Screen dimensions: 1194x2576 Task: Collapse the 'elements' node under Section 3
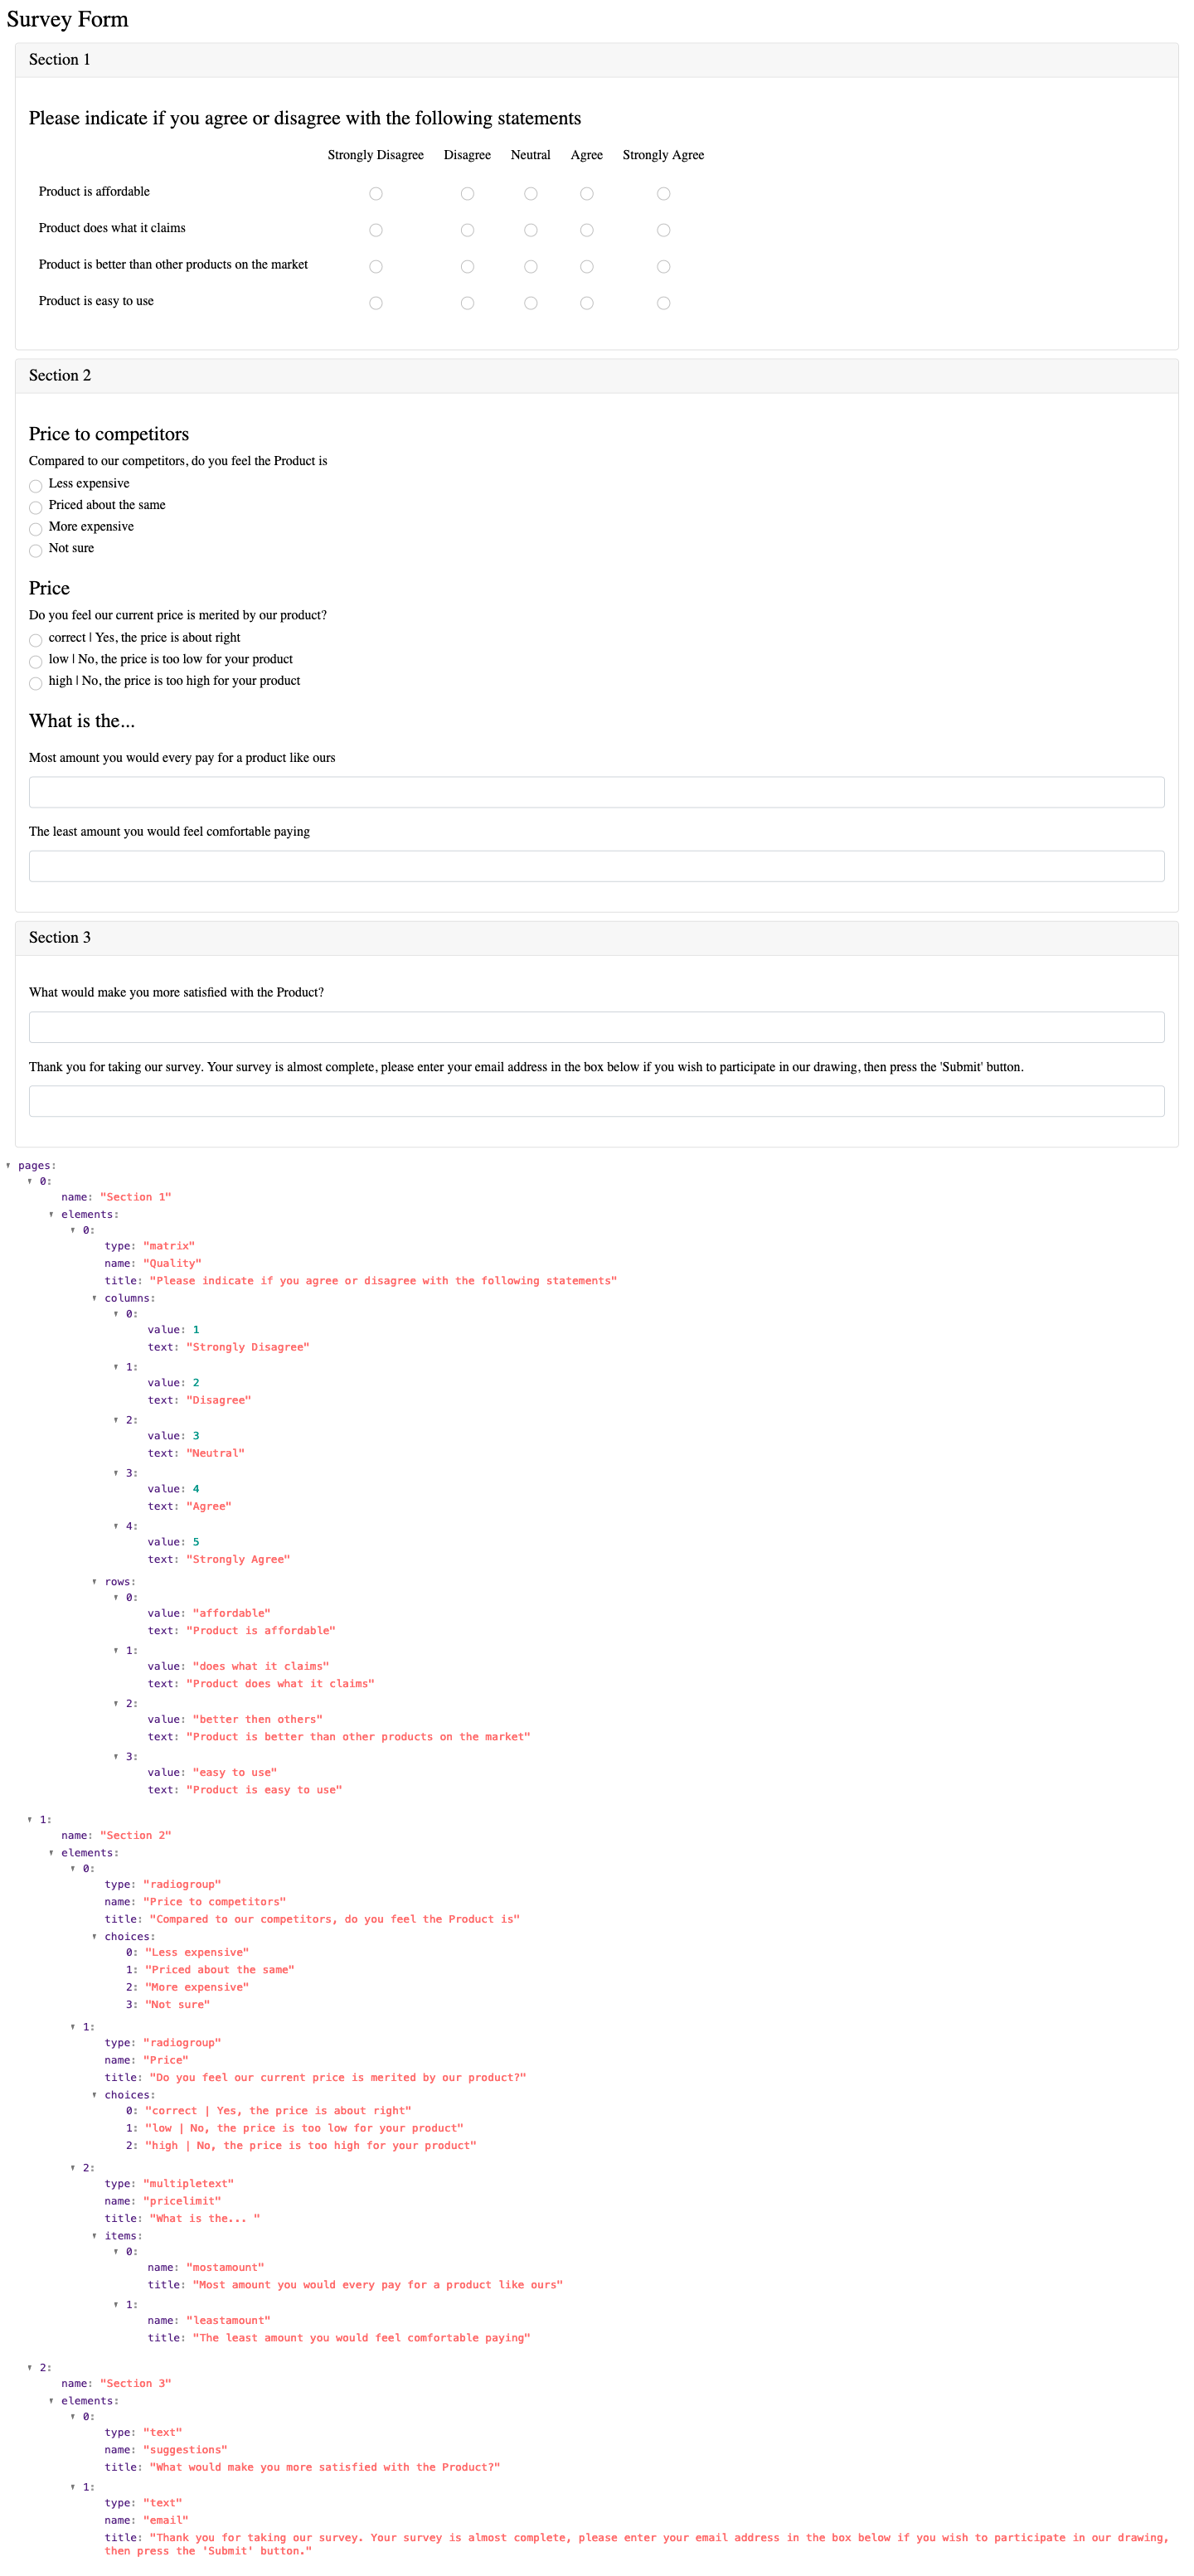pos(51,2400)
